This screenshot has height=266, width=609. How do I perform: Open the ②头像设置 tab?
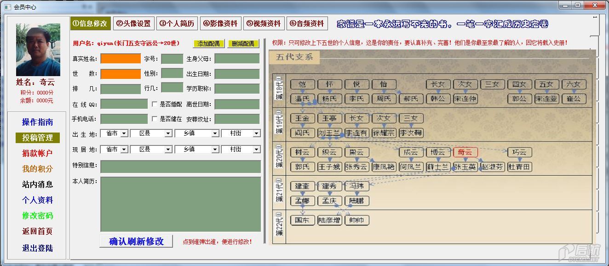pyautogui.click(x=133, y=23)
